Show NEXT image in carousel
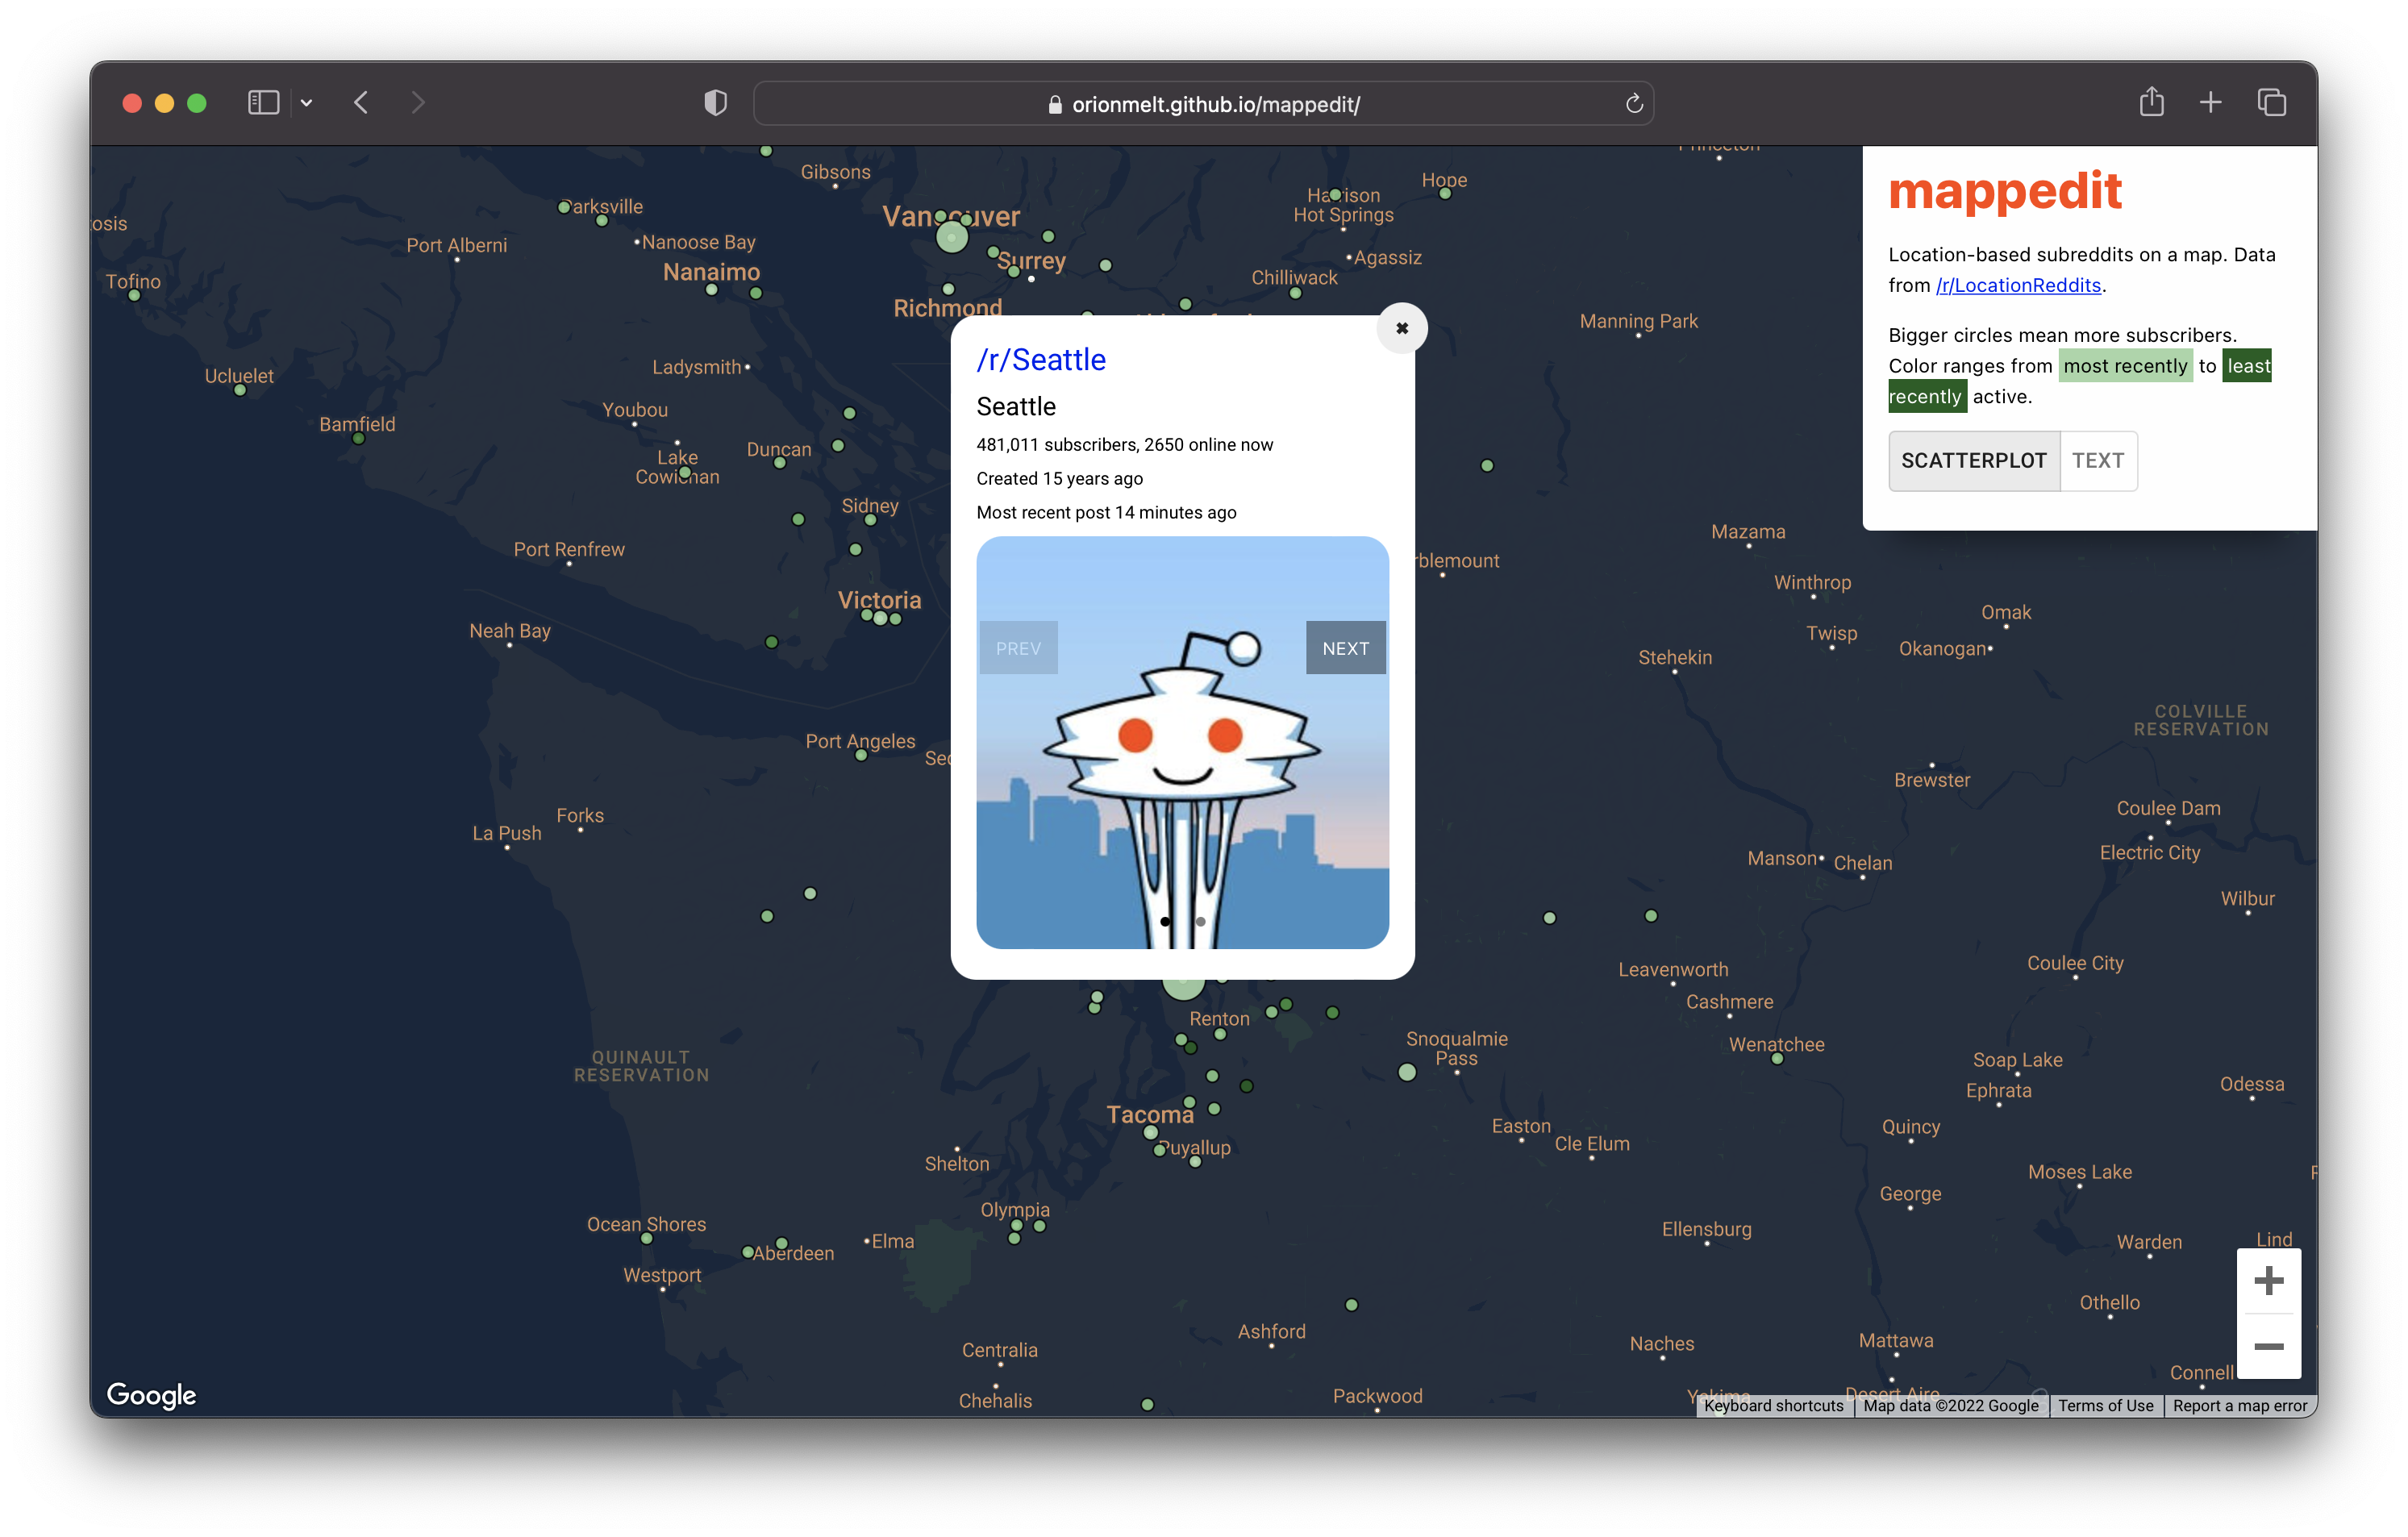The width and height of the screenshot is (2408, 1537). [1345, 648]
